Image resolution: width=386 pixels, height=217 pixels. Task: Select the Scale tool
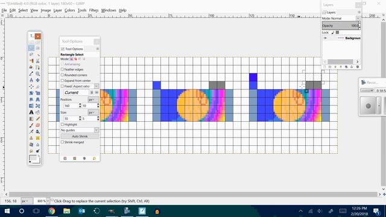pyautogui.click(x=37, y=93)
